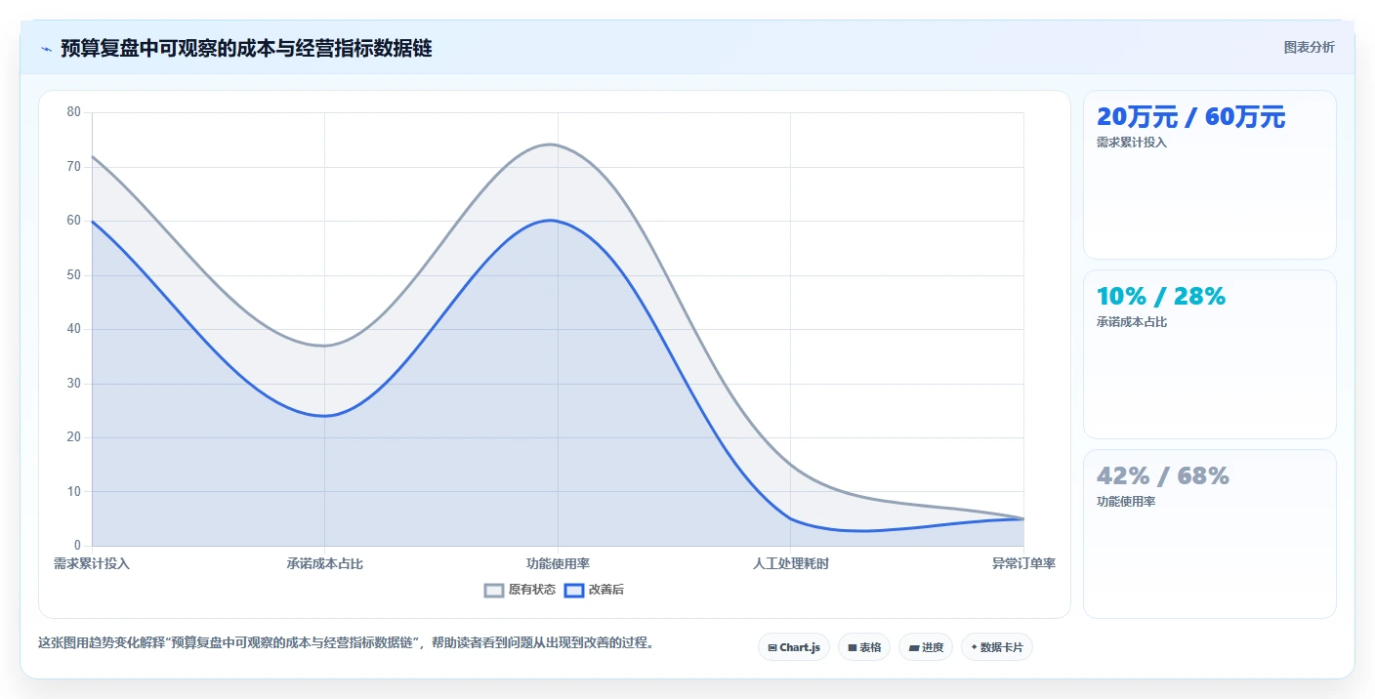Screen dimensions: 1375x699
Task: Click the 图表分析 label in header
Action: (x=1309, y=48)
